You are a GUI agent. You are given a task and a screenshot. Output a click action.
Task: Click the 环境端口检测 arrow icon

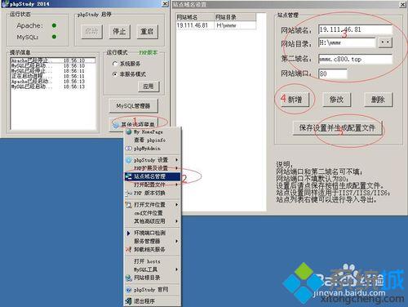coord(129,233)
